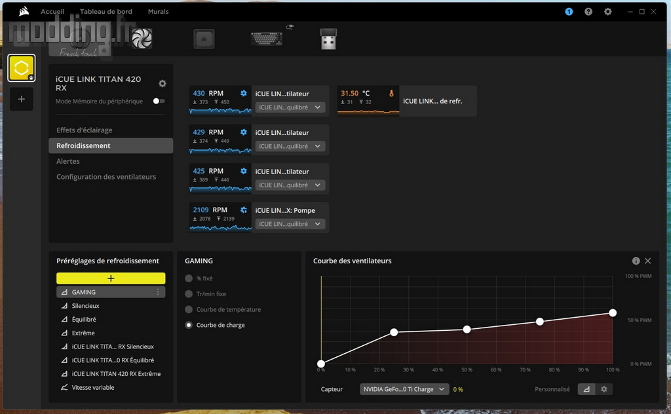Image resolution: width=671 pixels, height=414 pixels.
Task: Open iCUE global settings gear
Action: 607,12
